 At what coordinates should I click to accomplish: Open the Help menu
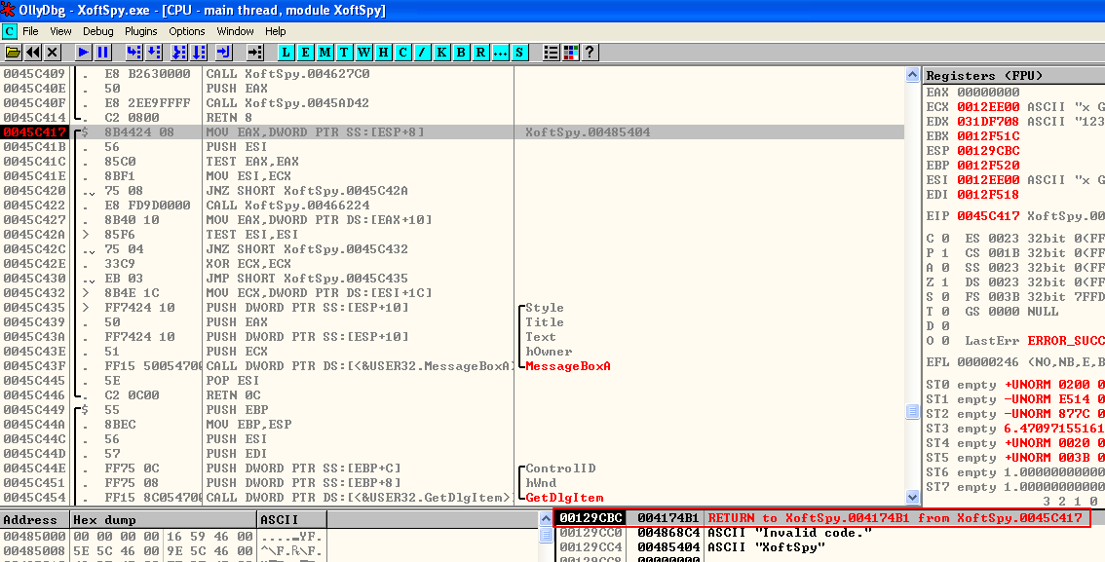point(276,31)
